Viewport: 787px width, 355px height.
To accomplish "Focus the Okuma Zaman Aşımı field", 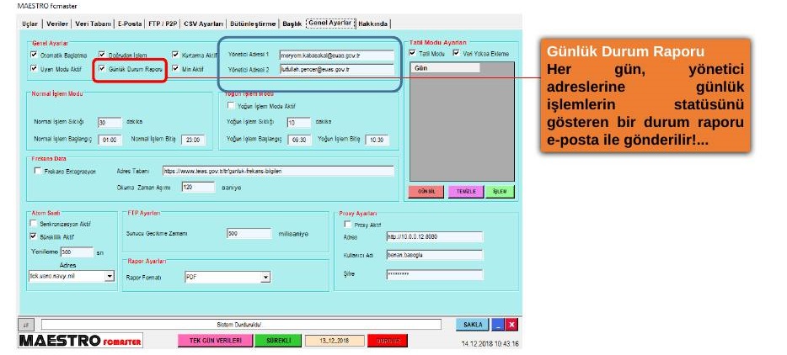I will (x=198, y=187).
